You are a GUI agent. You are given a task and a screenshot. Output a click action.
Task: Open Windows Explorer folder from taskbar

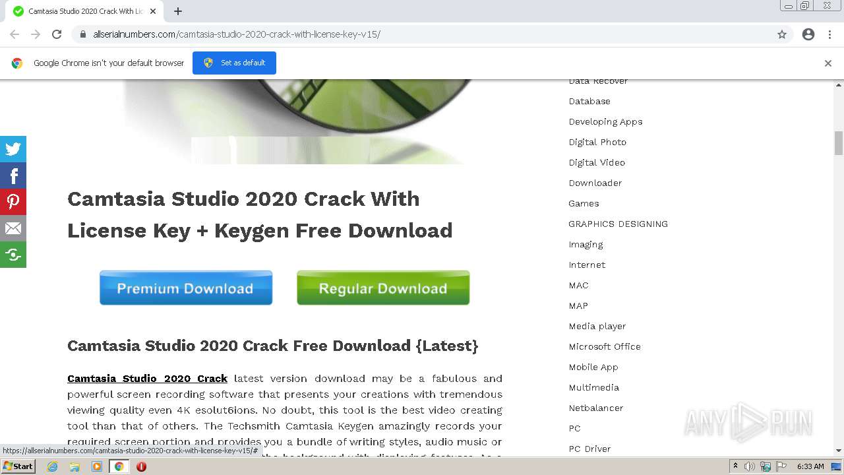pyautogui.click(x=75, y=466)
